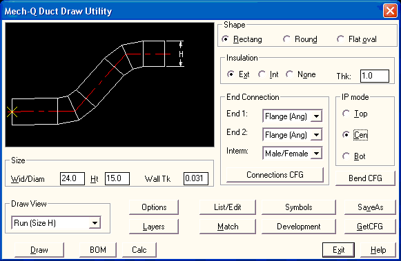Open End 1 connection dropdown

316,116
